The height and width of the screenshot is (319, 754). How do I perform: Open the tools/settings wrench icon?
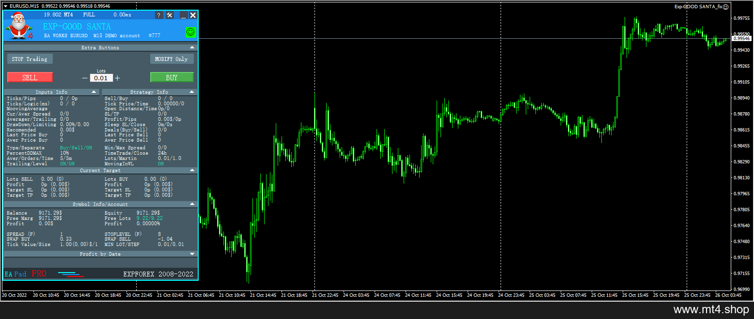click(x=170, y=15)
